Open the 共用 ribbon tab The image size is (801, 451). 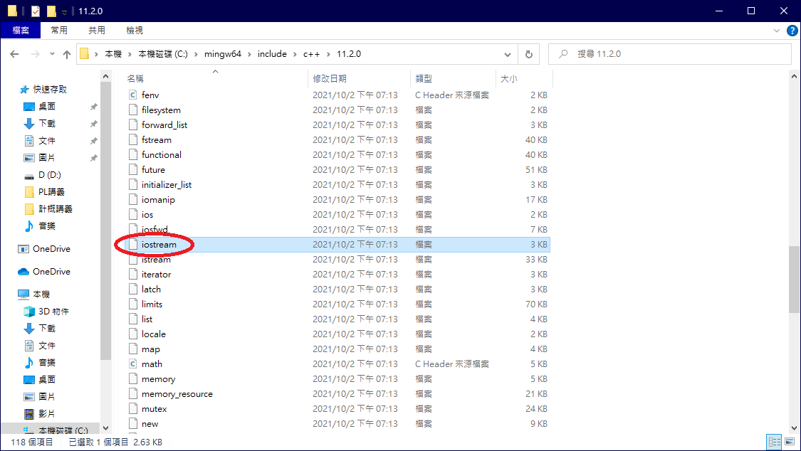point(97,31)
